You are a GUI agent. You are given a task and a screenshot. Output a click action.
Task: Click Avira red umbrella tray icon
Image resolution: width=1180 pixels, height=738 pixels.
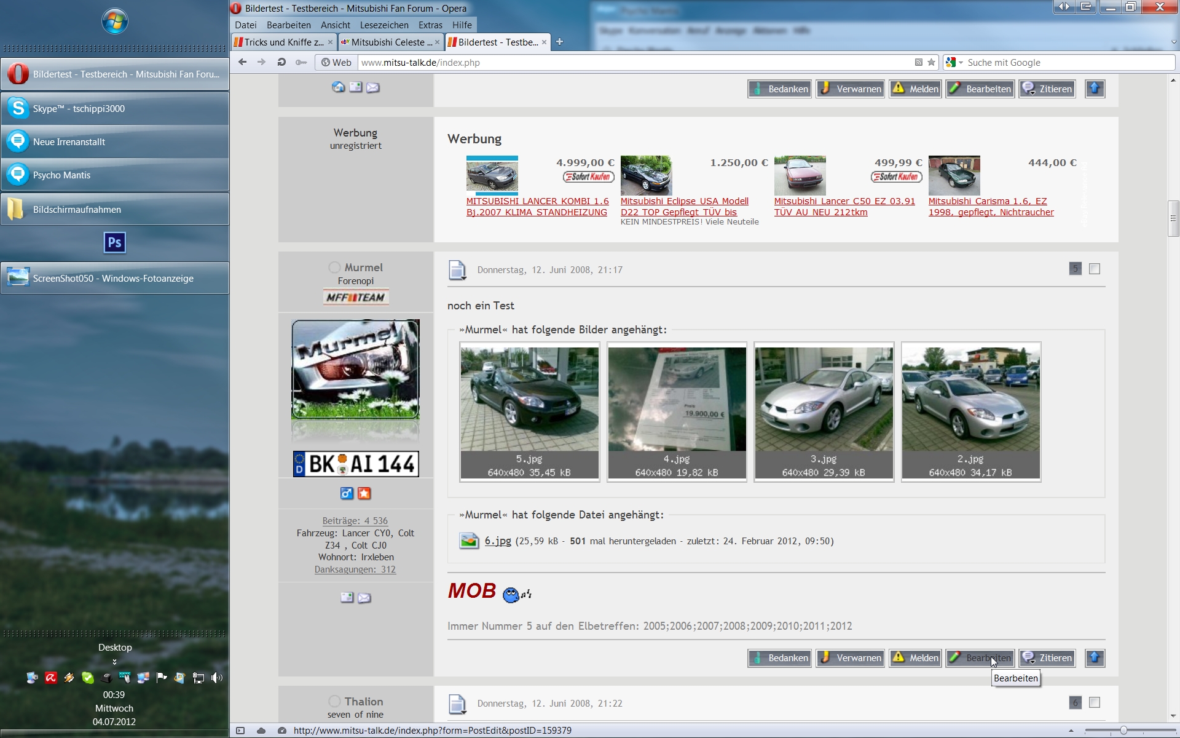(51, 678)
